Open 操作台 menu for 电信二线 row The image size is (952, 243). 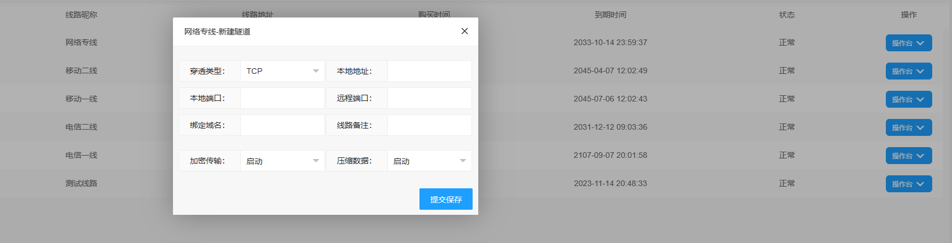(908, 127)
